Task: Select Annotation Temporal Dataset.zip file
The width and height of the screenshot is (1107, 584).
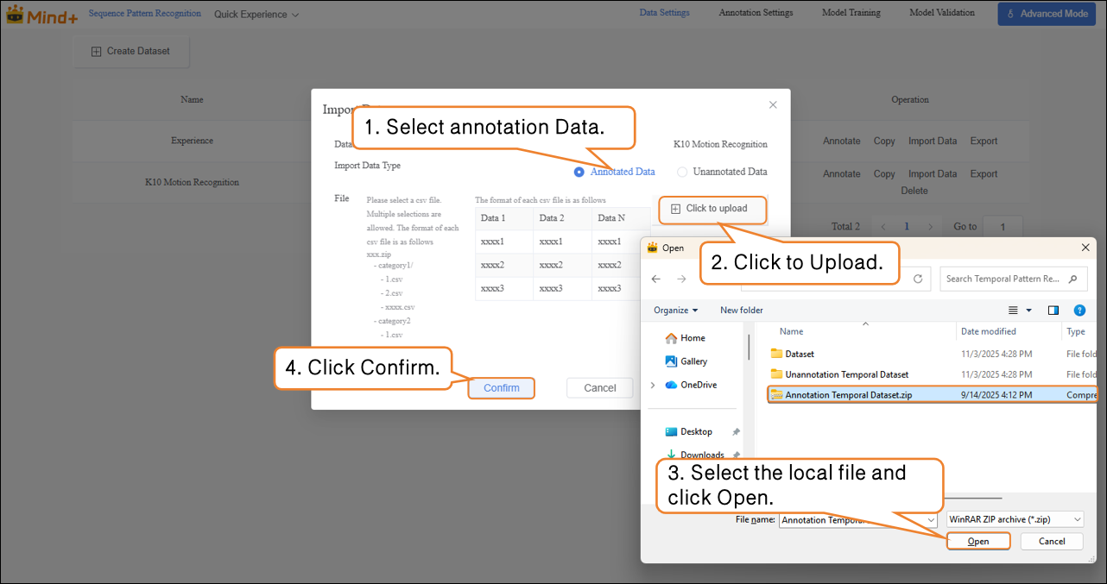Action: pyautogui.click(x=848, y=395)
